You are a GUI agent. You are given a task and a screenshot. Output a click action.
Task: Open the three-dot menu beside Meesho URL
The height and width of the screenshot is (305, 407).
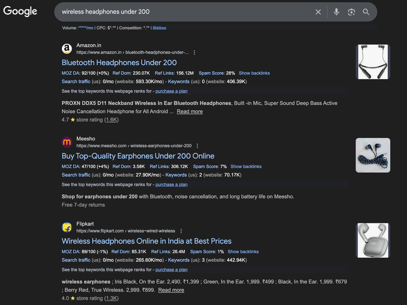[x=197, y=146]
